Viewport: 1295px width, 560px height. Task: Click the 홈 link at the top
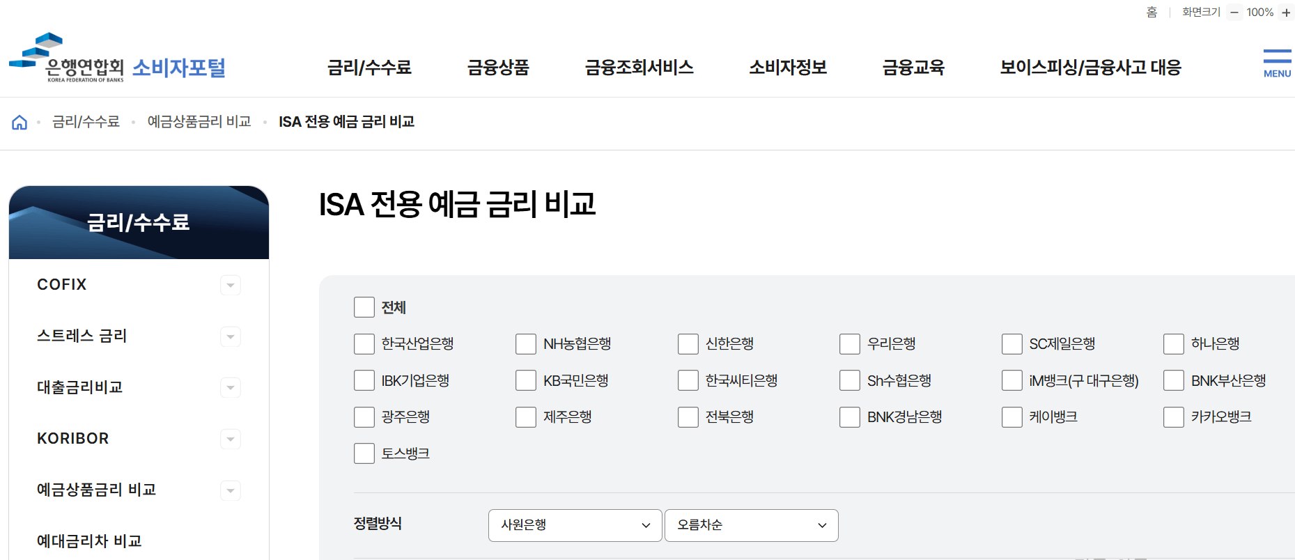coord(1153,12)
